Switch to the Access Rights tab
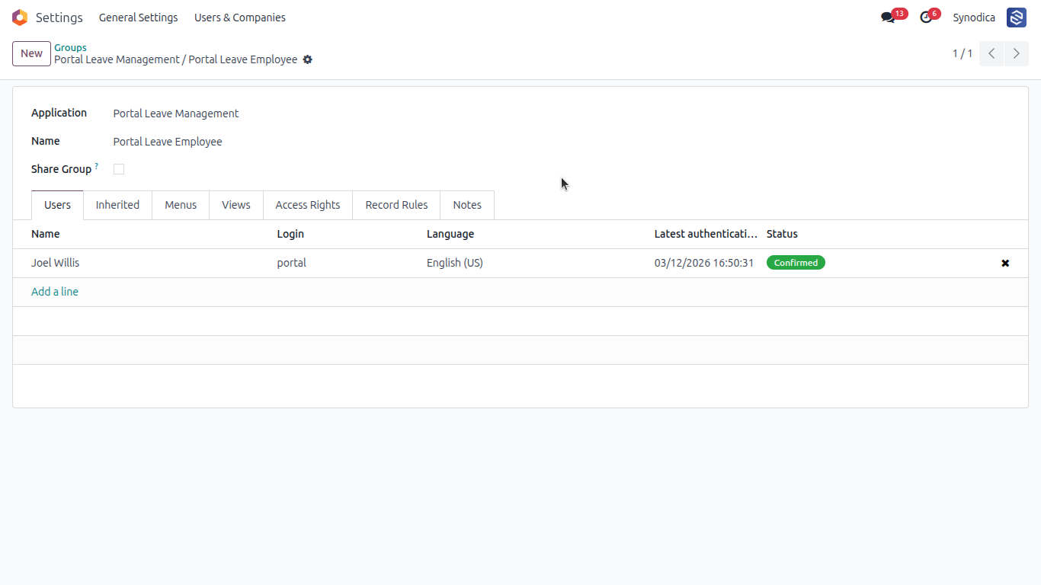The image size is (1041, 585). [x=308, y=205]
